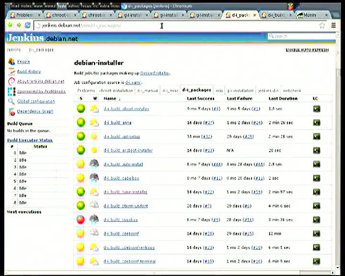This screenshot has height=276, width=345.
Task: Open the Build History sidebar link
Action: 29,71
